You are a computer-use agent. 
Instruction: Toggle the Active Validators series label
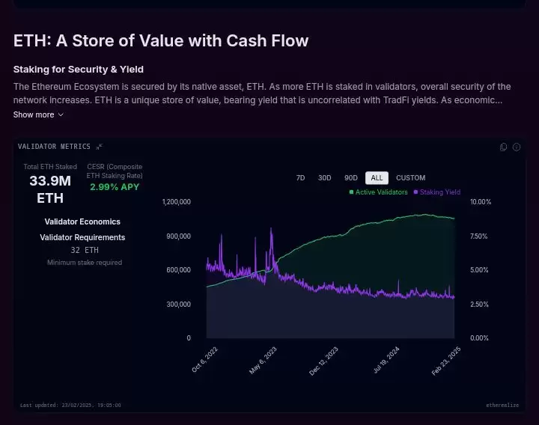[382, 192]
